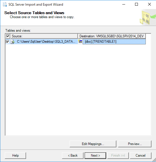
Task: Open destination dropdown for [dbo].[TRENDTABLE1]
Action: 114,42
